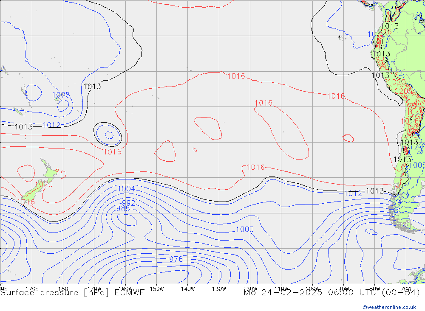The width and height of the screenshot is (425, 311).
Task: Click the 'Surface pressure [hPa] ECMWF' title
Action: (72, 293)
